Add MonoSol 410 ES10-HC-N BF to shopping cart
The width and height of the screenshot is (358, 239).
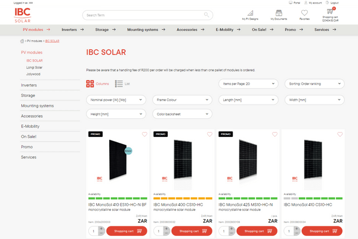pos(126,231)
